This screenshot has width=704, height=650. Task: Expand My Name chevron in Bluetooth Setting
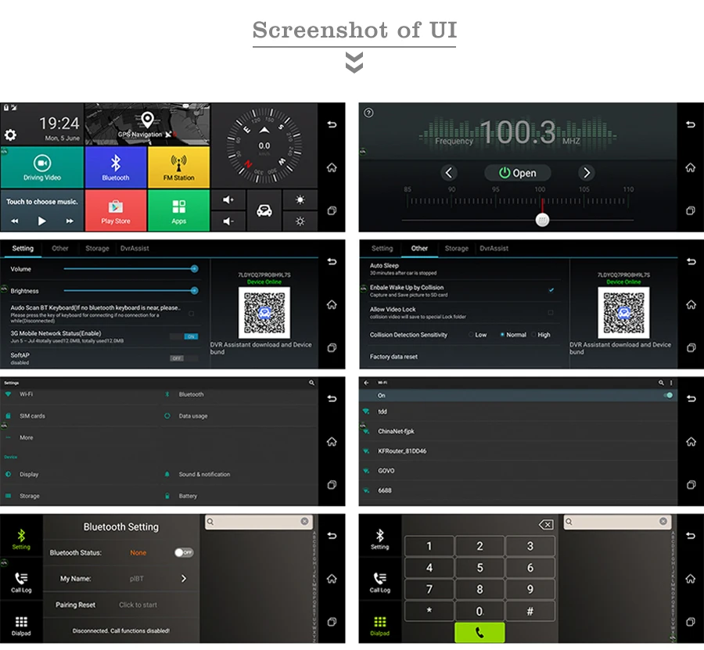184,579
